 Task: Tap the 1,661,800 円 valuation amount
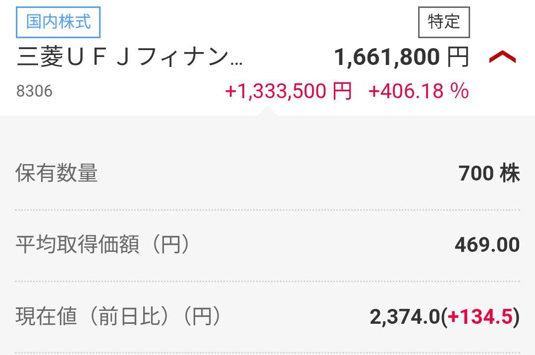(x=386, y=58)
